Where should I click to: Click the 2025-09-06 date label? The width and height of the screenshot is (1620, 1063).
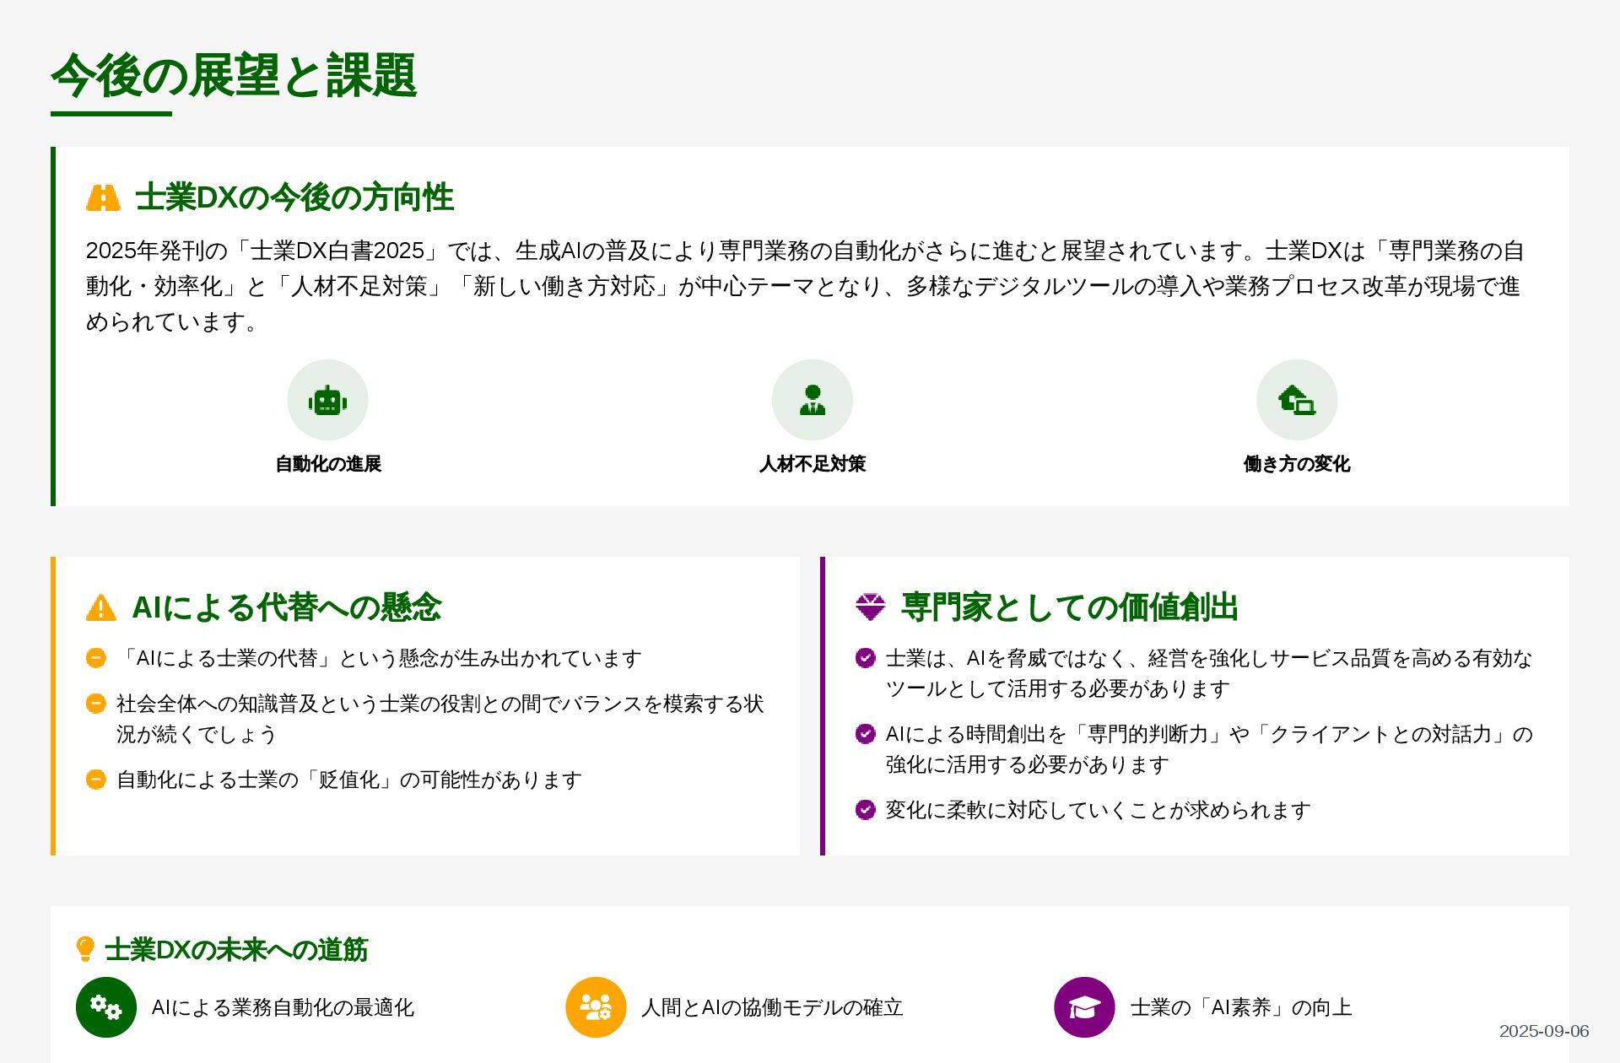(x=1543, y=1031)
